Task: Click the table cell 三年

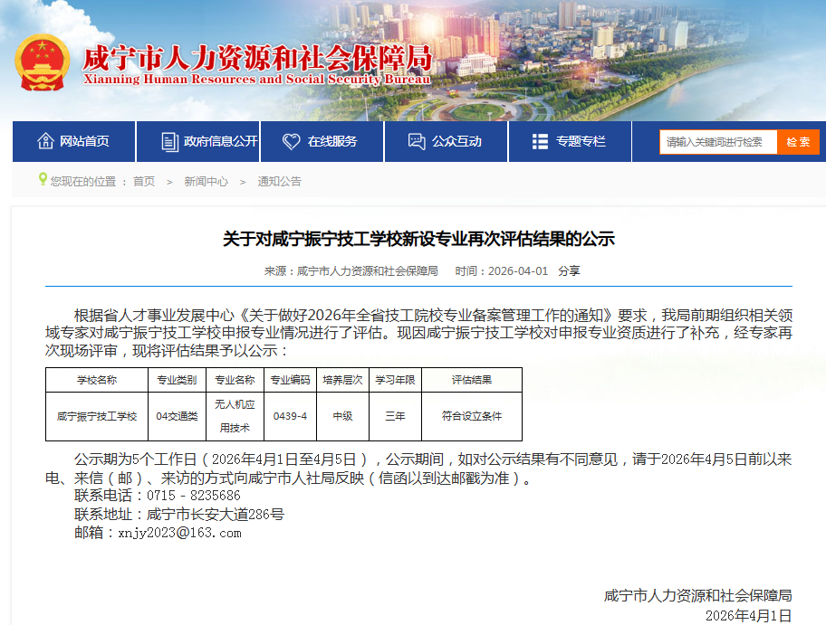Action: [x=396, y=417]
